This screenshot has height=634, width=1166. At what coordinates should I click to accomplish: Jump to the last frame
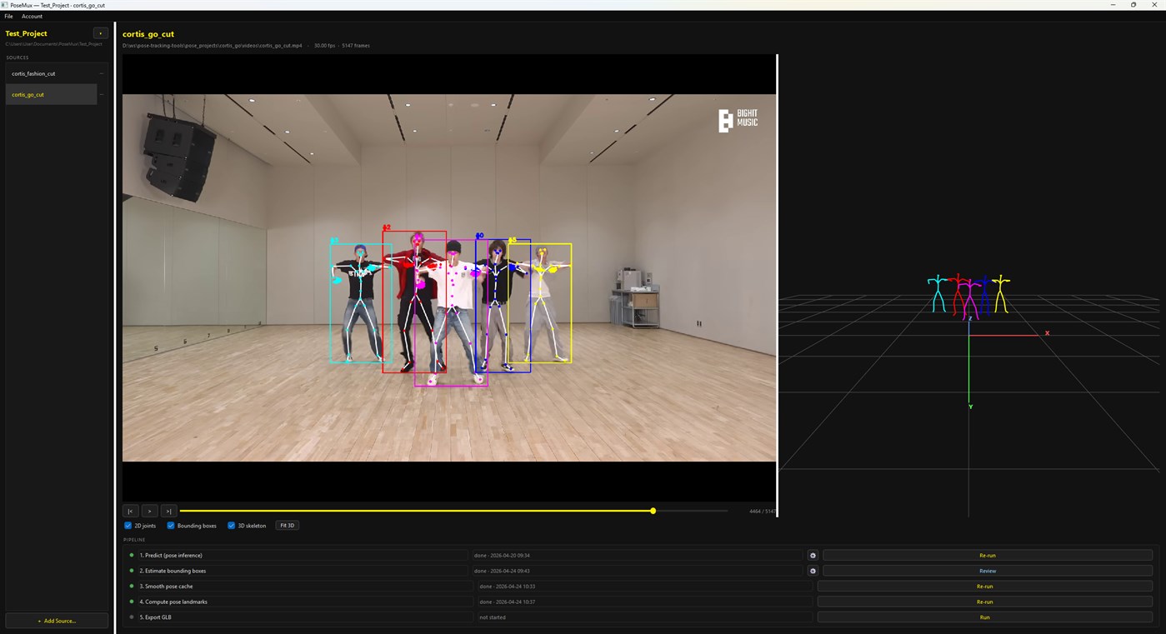[x=168, y=511]
